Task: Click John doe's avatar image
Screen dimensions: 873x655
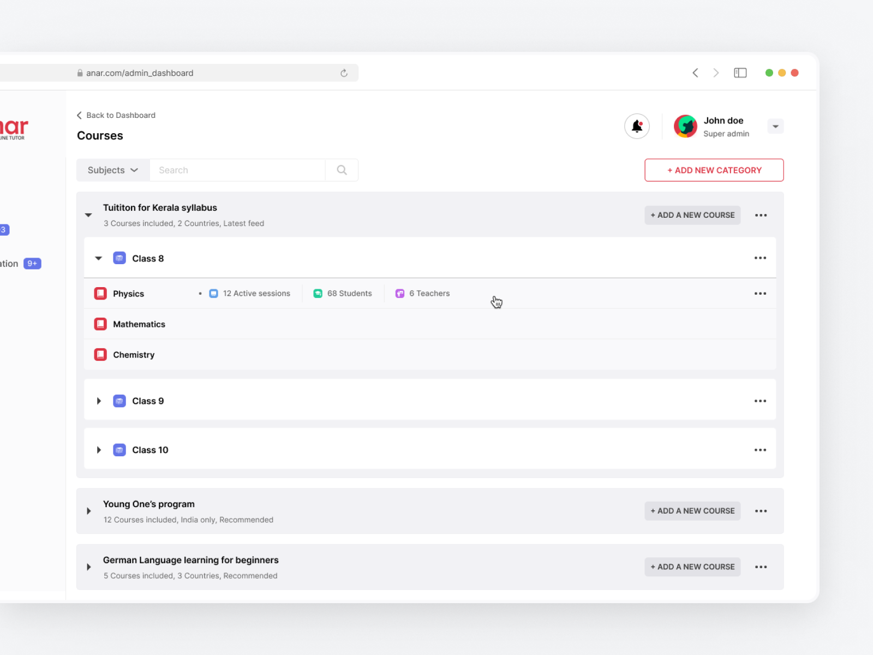Action: (x=685, y=126)
